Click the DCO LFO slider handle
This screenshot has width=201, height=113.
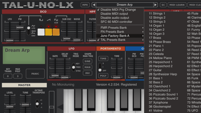[10, 40]
